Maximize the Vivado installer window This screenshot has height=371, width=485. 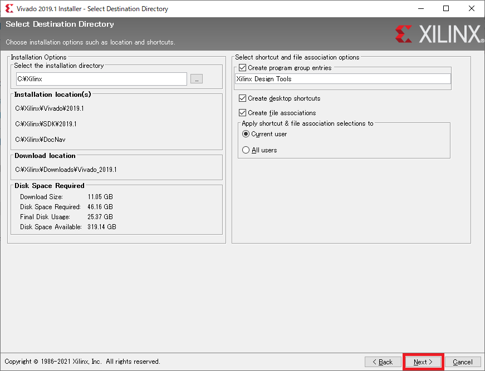(446, 9)
